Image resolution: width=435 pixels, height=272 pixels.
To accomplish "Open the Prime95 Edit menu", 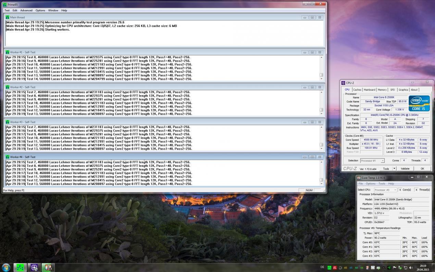I will 15,10.
